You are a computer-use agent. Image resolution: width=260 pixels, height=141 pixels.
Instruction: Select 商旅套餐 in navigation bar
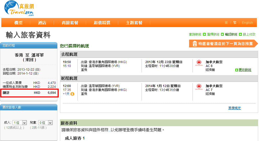coord(70,23)
